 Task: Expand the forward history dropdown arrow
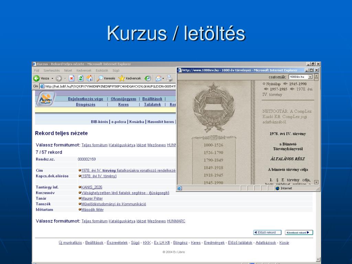(65, 78)
